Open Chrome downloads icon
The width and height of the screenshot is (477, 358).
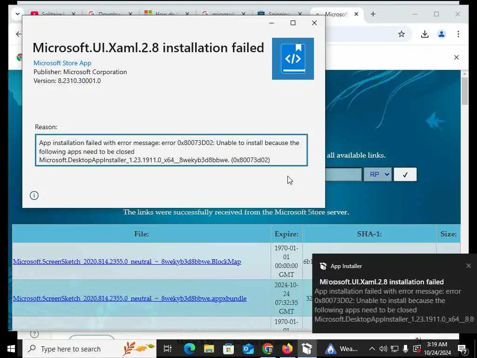[425, 34]
